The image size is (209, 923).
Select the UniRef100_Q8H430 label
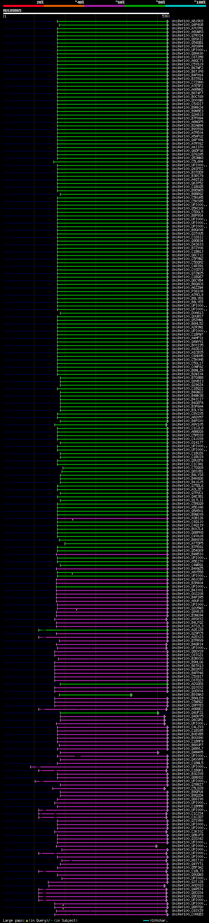tap(187, 53)
